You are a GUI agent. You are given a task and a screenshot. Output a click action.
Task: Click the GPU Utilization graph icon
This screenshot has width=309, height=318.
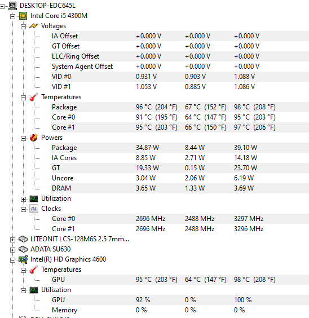pyautogui.click(x=34, y=290)
